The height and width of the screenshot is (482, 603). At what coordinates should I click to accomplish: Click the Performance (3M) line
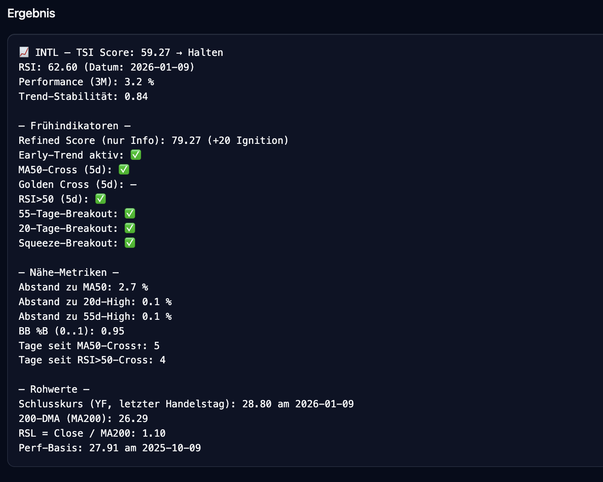(x=86, y=82)
